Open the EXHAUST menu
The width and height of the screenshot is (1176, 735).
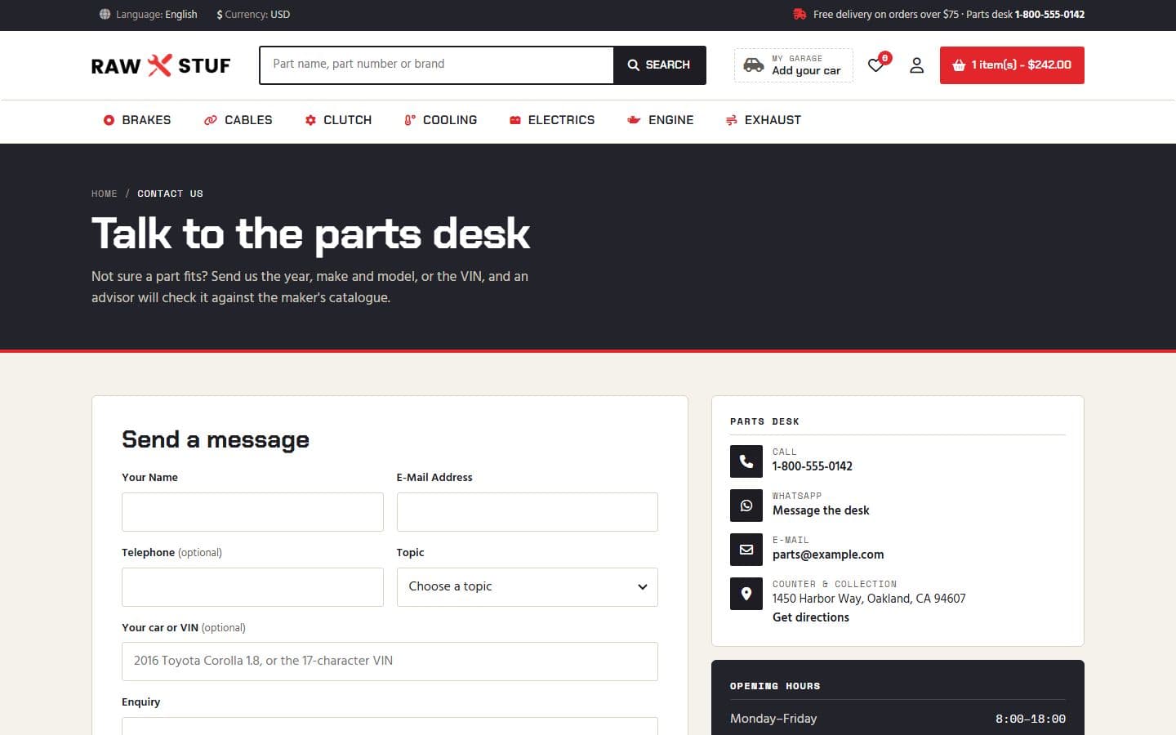(764, 120)
